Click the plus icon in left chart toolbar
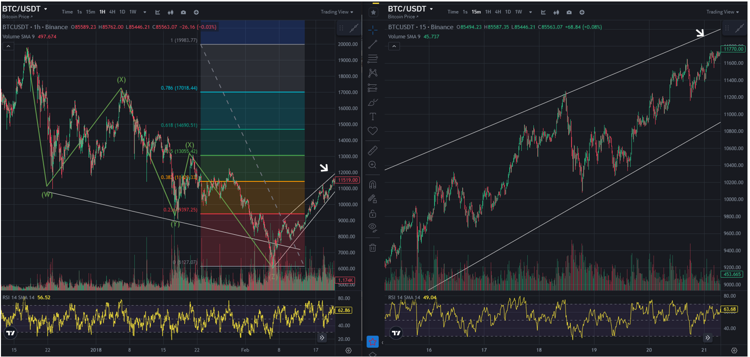The width and height of the screenshot is (750, 357). 197,12
